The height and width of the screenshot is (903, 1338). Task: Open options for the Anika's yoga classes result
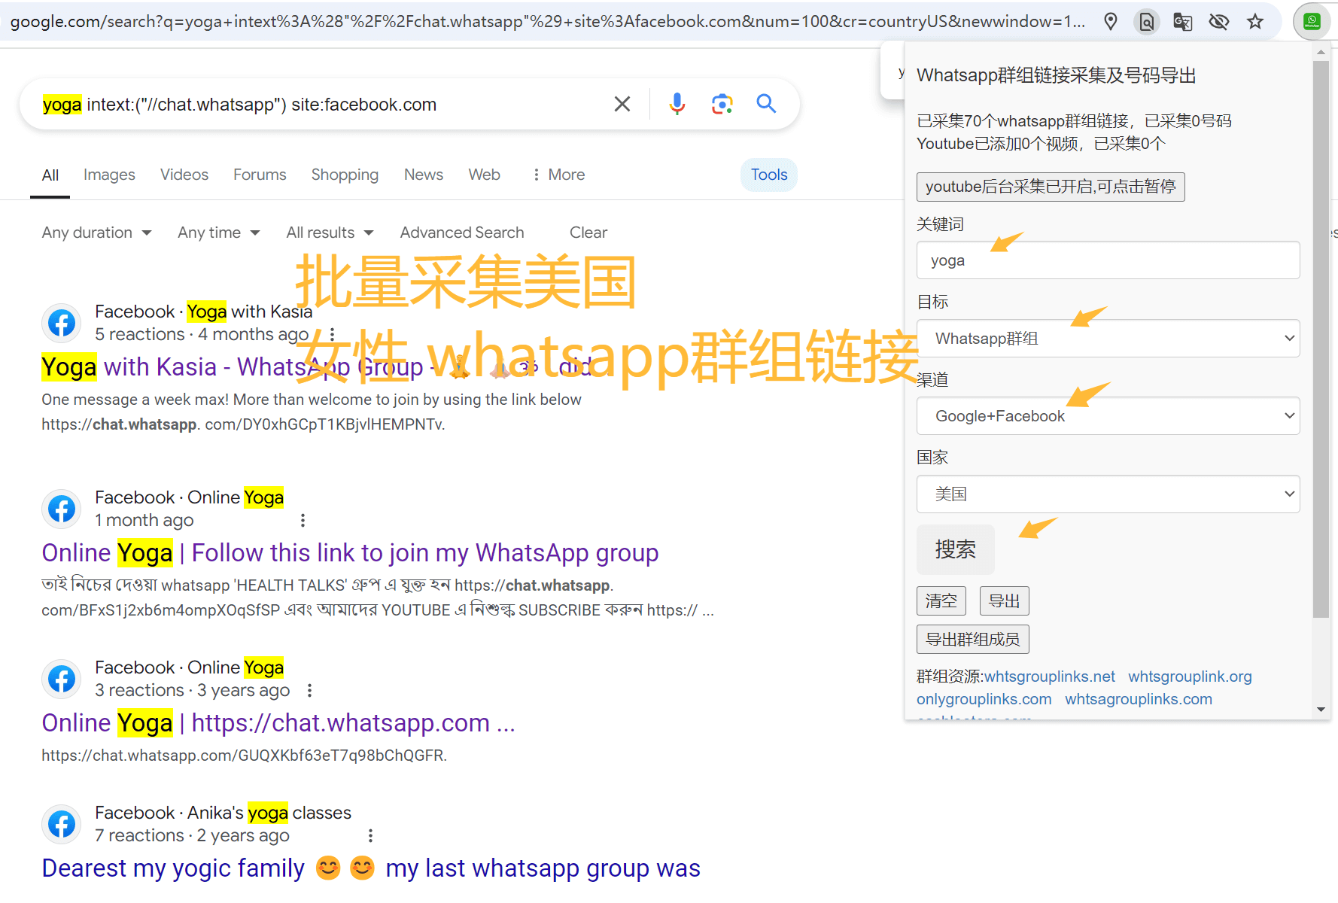point(370,835)
